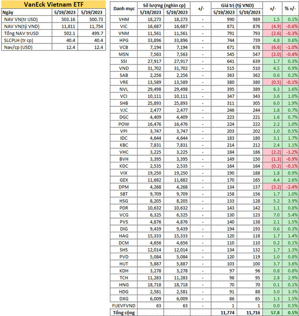The width and height of the screenshot is (299, 316).
Task: Select the HPG ticker cell
Action: pos(124,40)
